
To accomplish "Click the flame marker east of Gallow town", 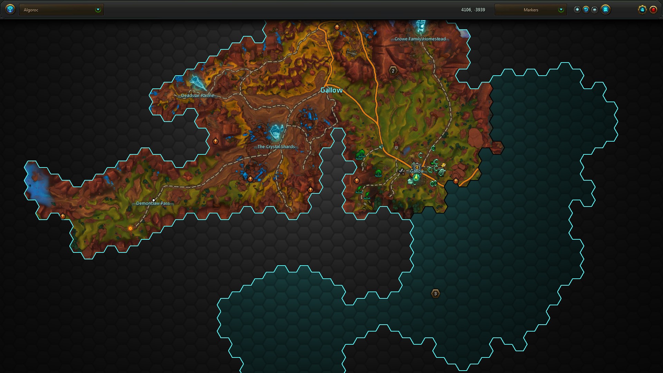I will click(456, 181).
